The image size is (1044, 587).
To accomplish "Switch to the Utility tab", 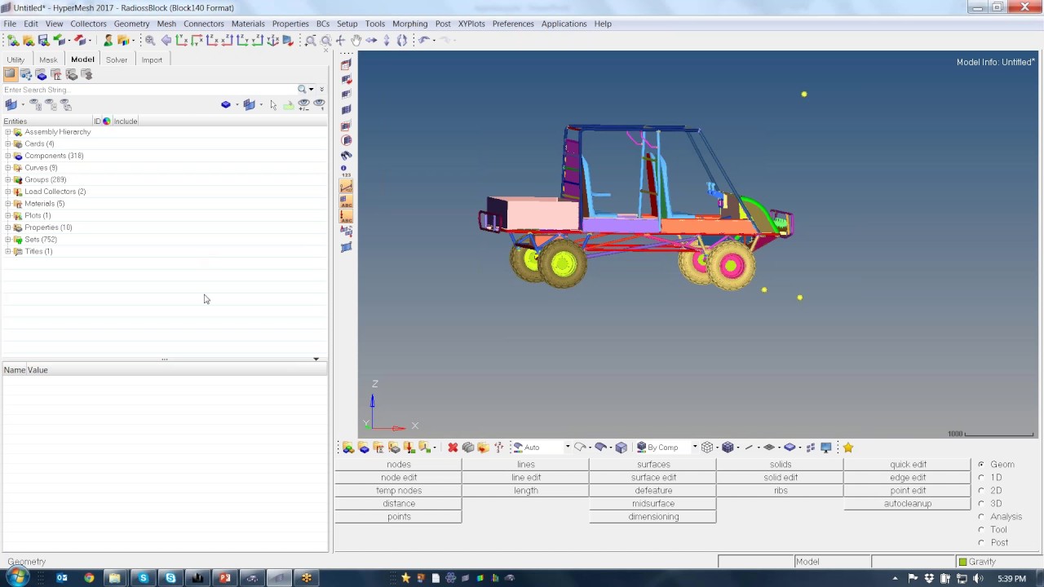I will (x=15, y=60).
